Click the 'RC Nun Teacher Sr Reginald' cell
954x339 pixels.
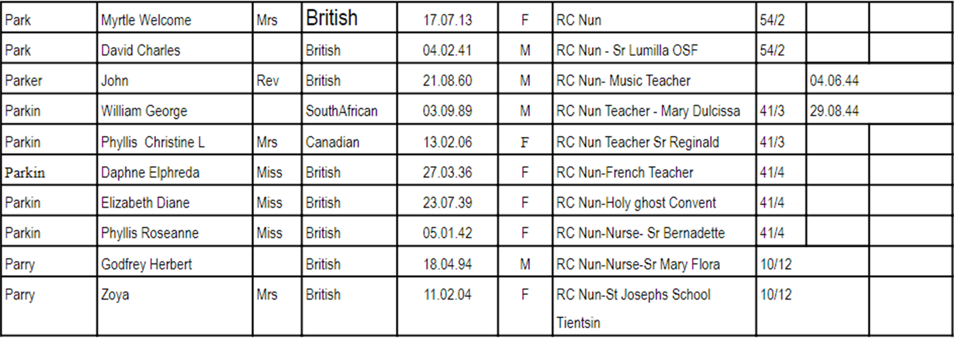[654, 140]
